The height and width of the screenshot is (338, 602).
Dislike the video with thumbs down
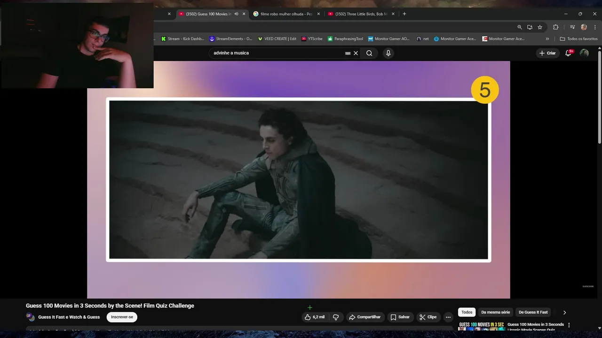pos(336,317)
